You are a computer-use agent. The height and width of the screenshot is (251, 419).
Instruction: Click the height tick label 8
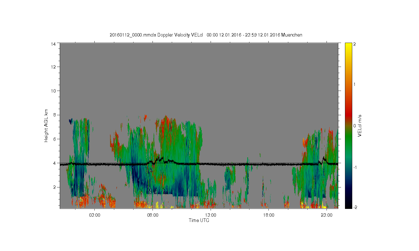54,115
